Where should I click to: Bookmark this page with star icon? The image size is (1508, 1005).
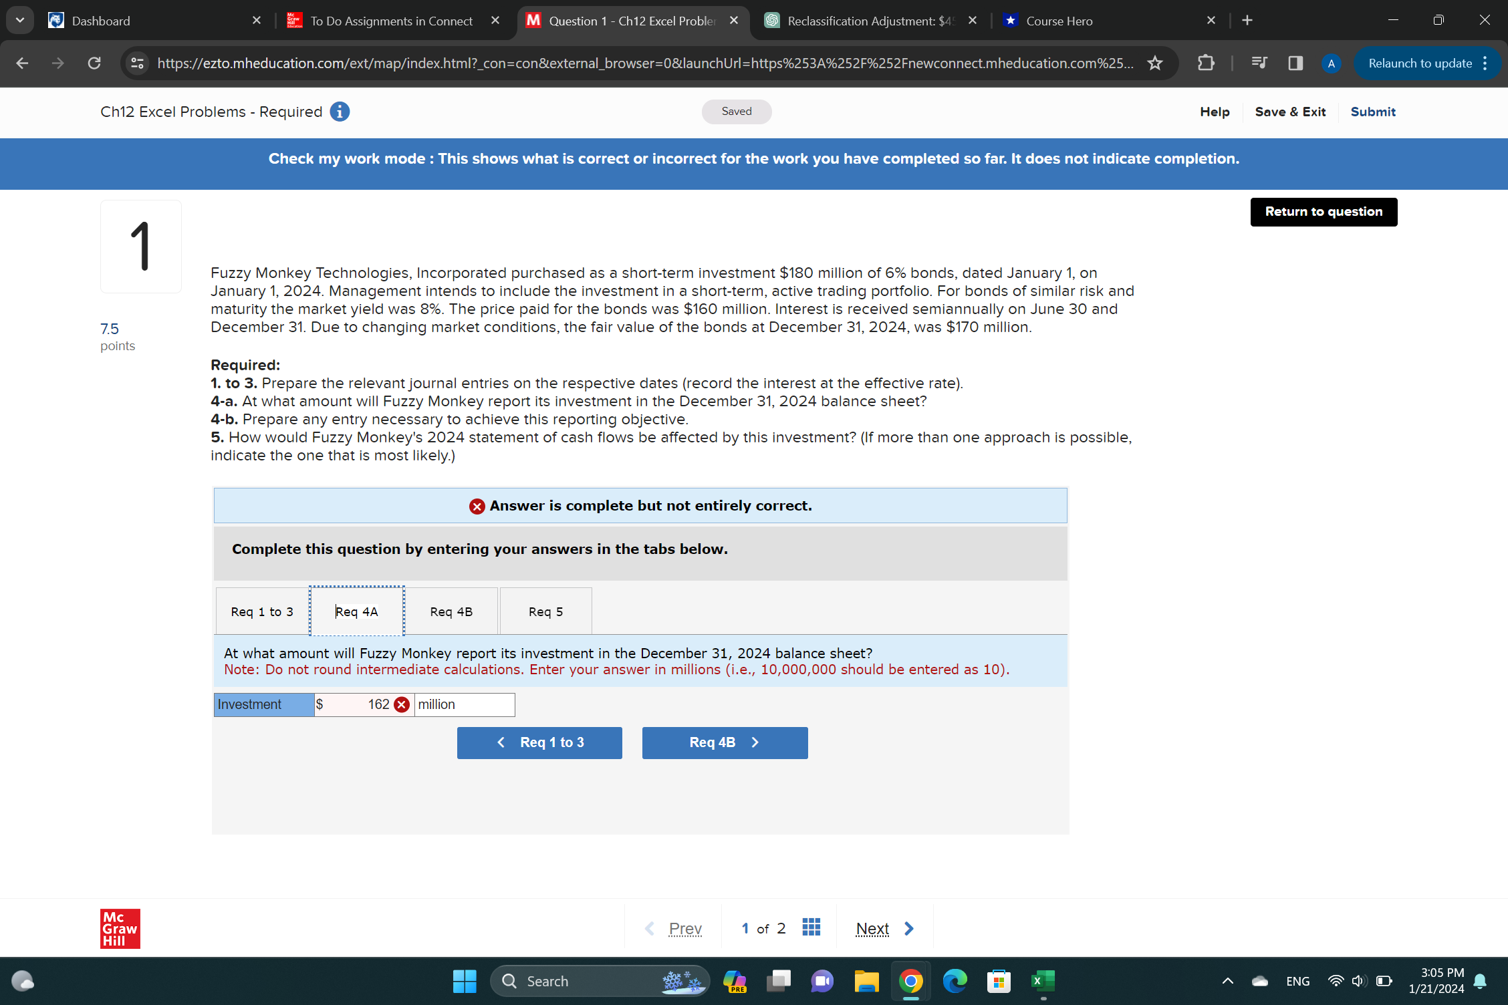click(1154, 63)
